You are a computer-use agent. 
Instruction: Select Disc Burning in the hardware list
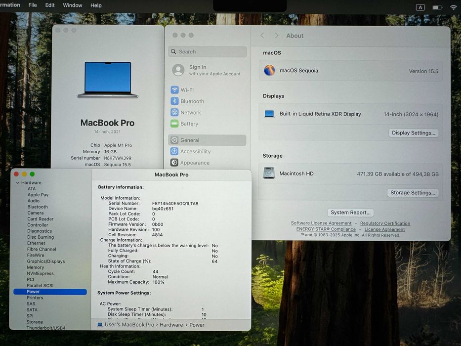(x=41, y=237)
